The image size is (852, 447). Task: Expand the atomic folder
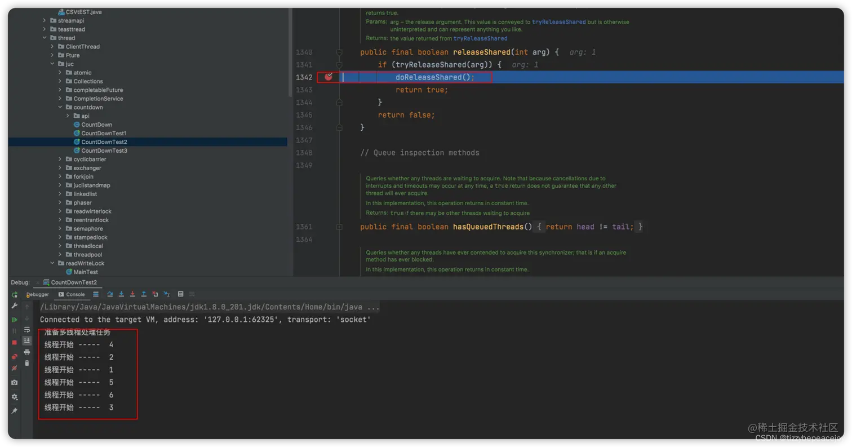(60, 73)
